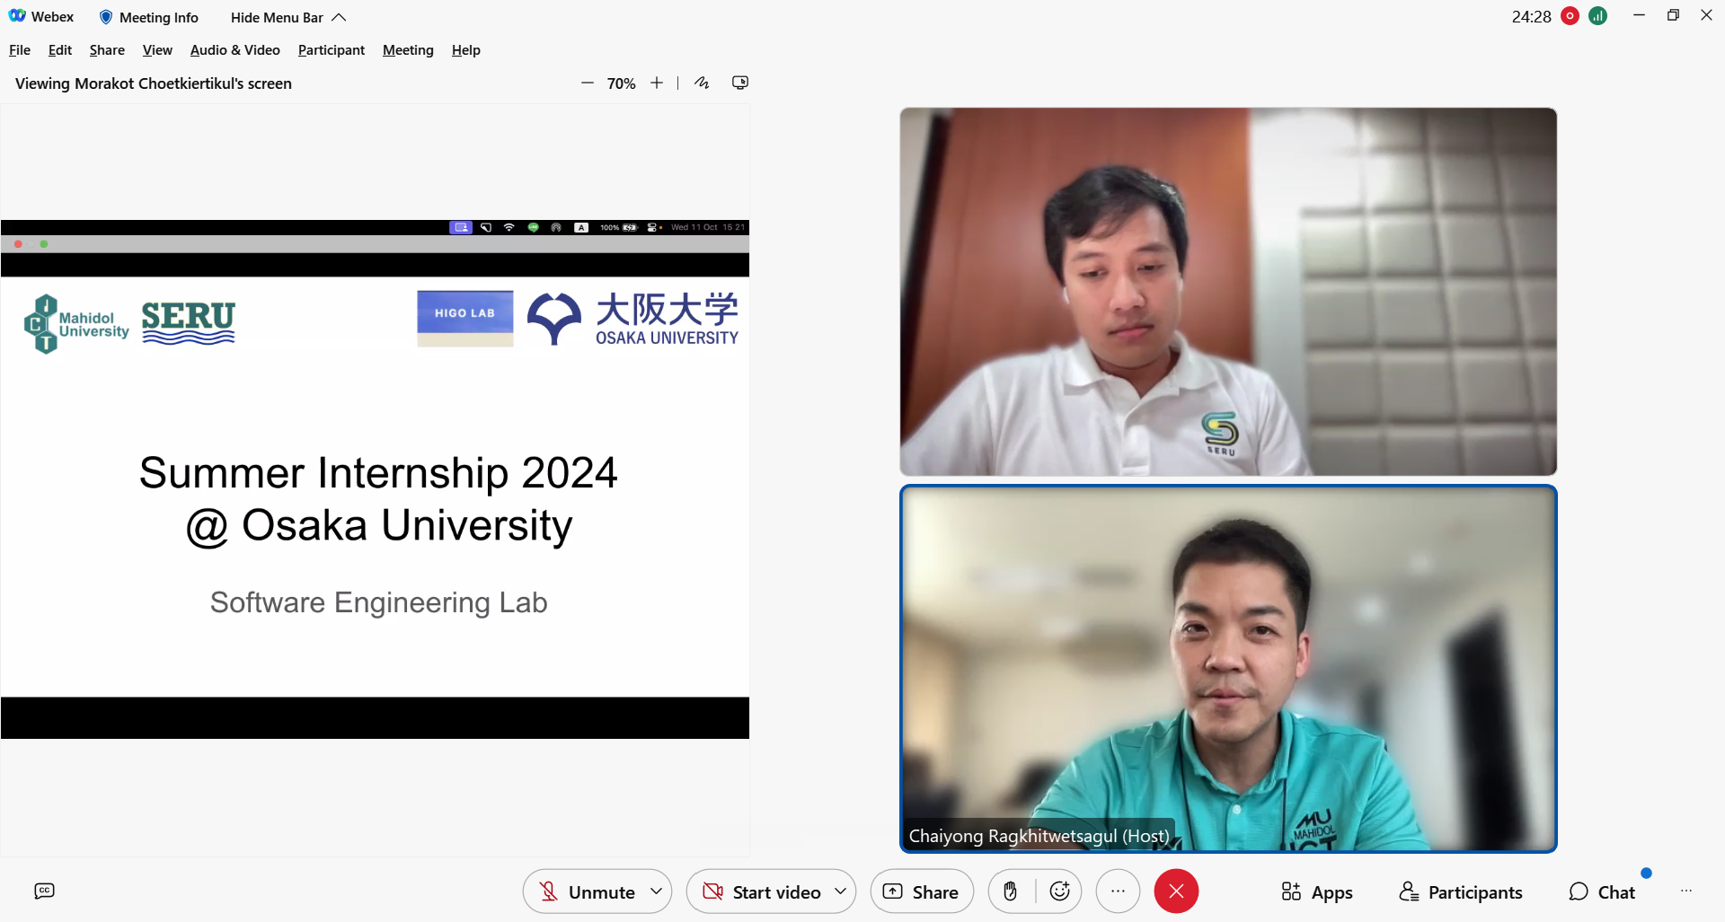Viewport: 1725px width, 922px height.
Task: Open Meeting Info
Action: pyautogui.click(x=149, y=17)
